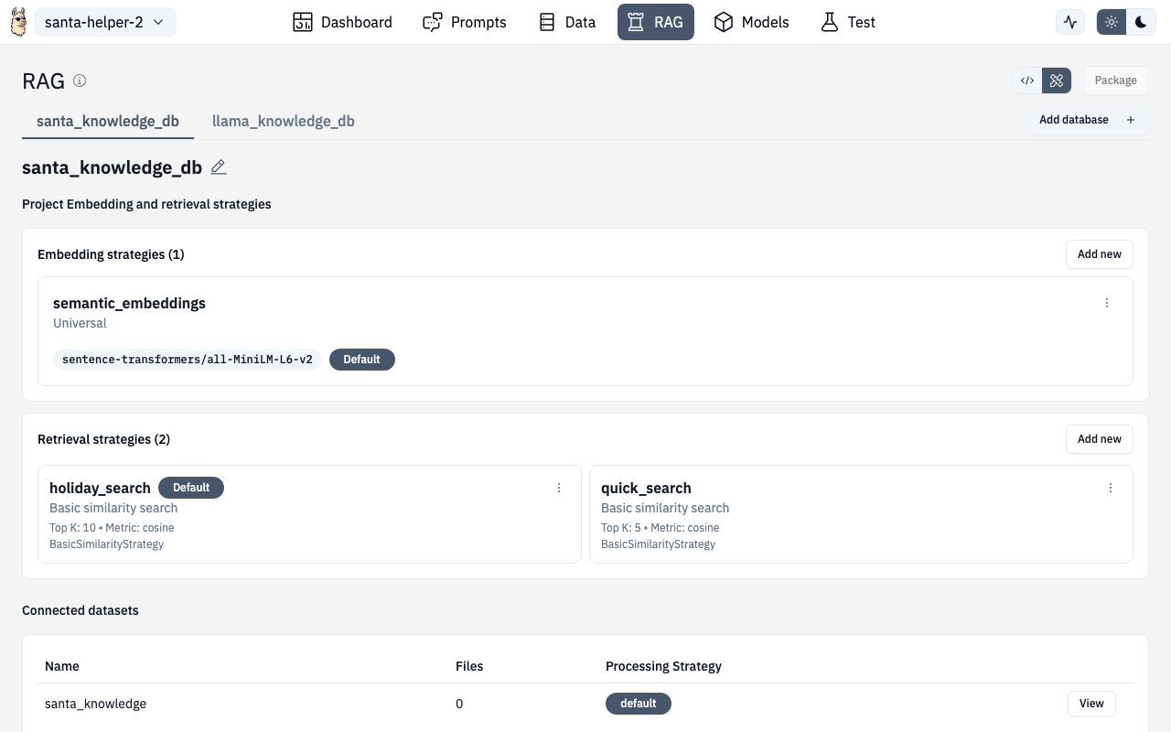View the santa_knowledge dataset
1171x732 pixels.
[x=1091, y=704]
